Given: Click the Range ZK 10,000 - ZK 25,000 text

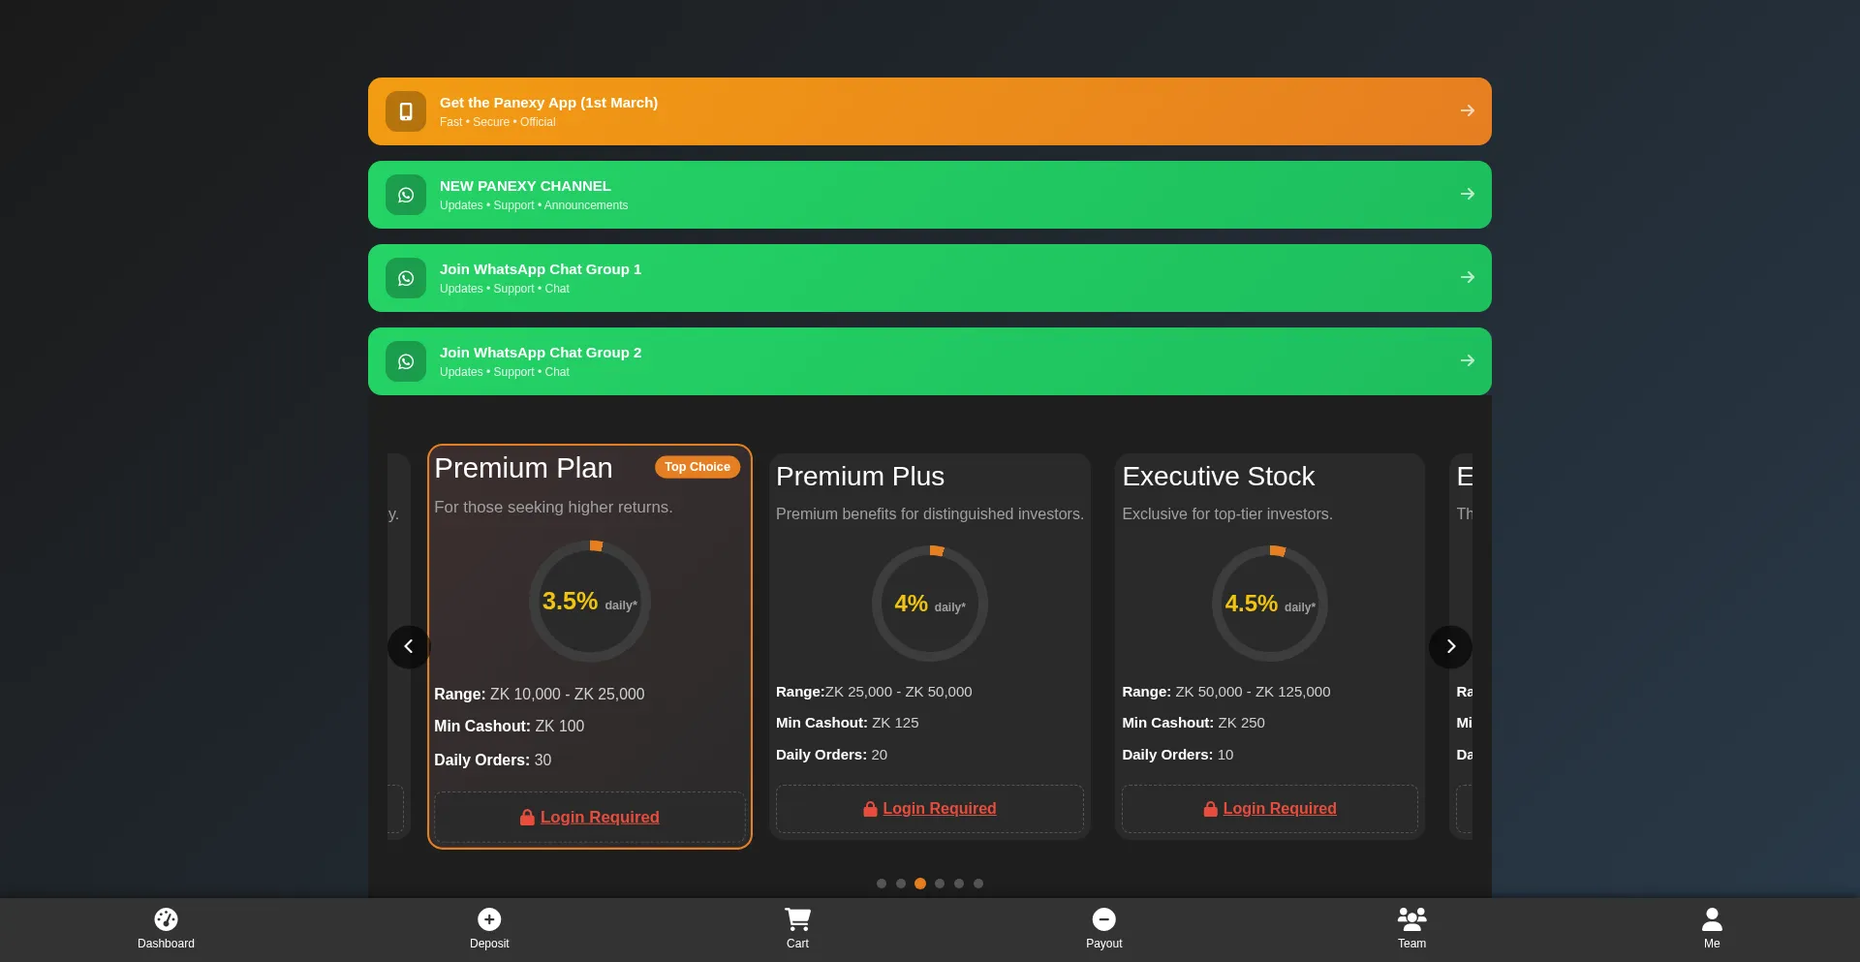Looking at the screenshot, I should [x=539, y=695].
